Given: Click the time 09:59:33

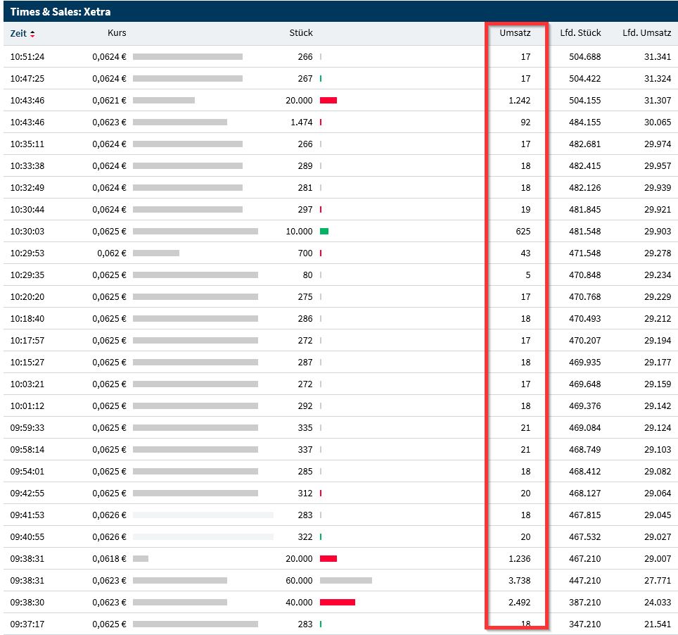Looking at the screenshot, I should click(x=27, y=427).
